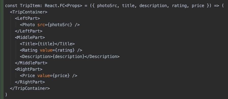Click the opening LeftPart tag
Viewport: 228px width, 99px height.
tap(27, 18)
